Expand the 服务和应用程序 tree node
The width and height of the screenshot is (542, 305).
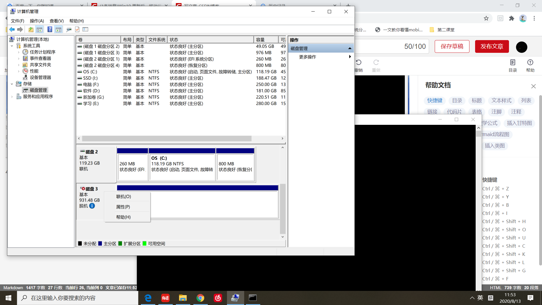pyautogui.click(x=12, y=97)
